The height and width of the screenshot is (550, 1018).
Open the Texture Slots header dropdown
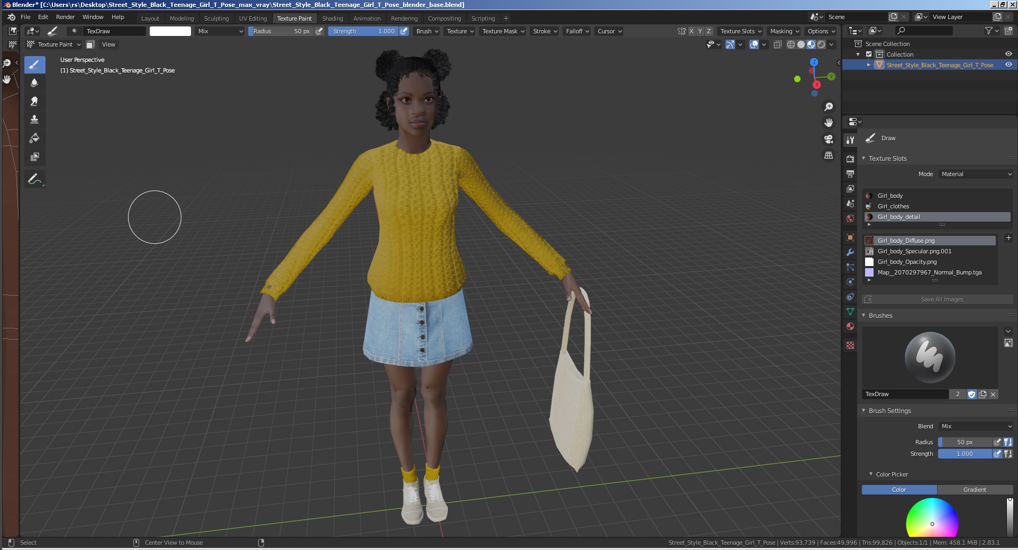(741, 31)
